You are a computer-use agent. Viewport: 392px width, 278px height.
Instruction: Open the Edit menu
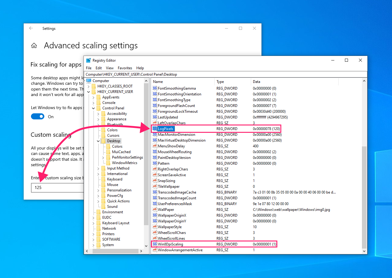point(99,68)
